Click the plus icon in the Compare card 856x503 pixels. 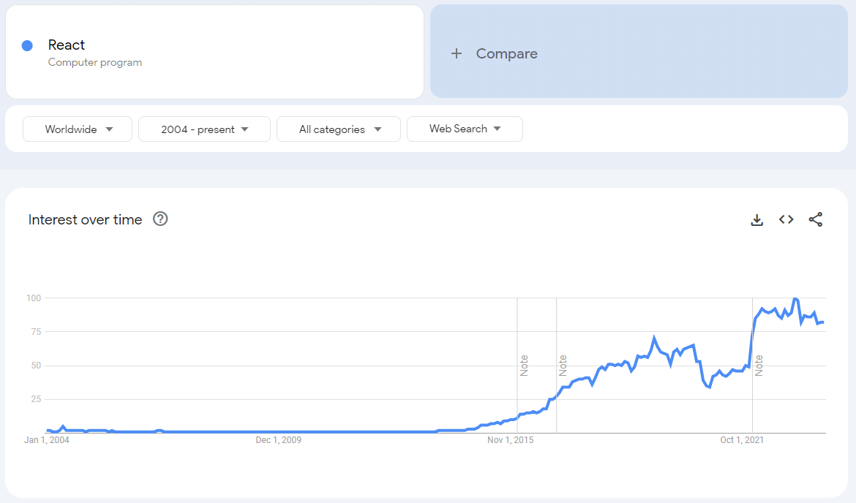(457, 53)
